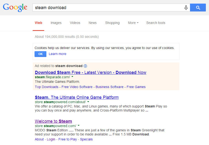Screen dimensions: 209x145
Task: Open Free Games sitelink
Action: pos(136,87)
